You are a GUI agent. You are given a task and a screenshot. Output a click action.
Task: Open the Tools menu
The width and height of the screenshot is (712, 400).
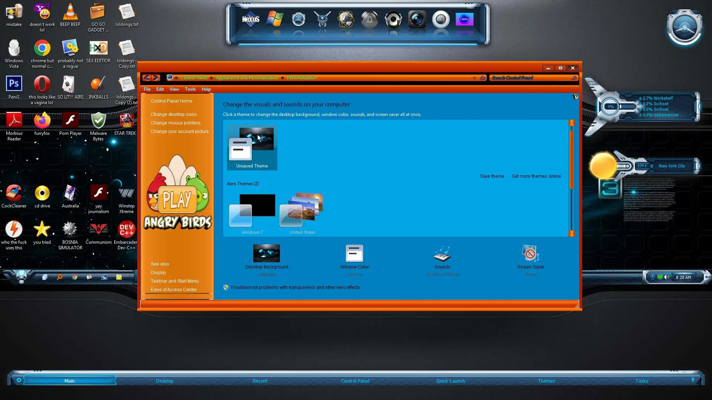click(x=190, y=89)
